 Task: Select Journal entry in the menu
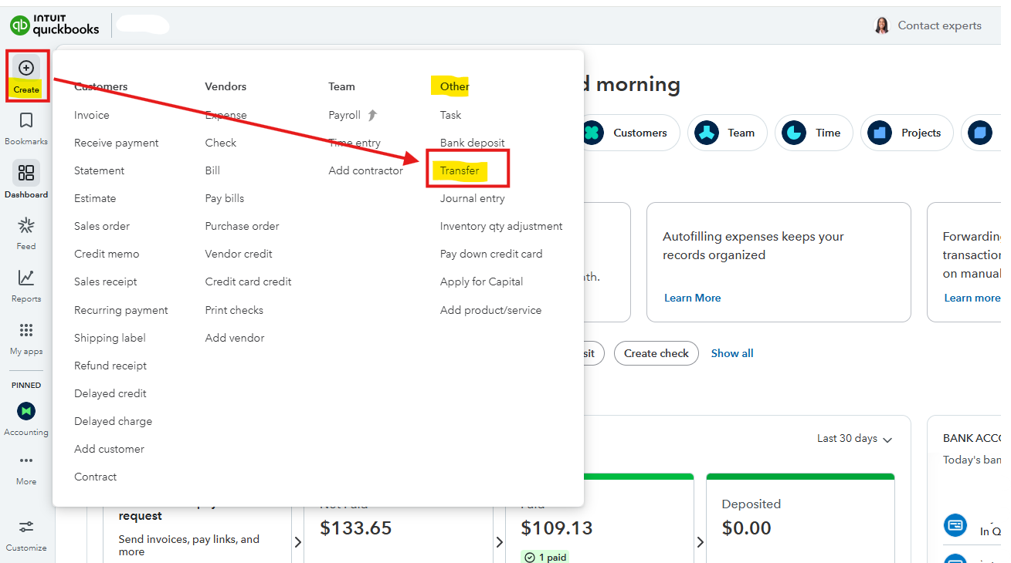point(472,198)
